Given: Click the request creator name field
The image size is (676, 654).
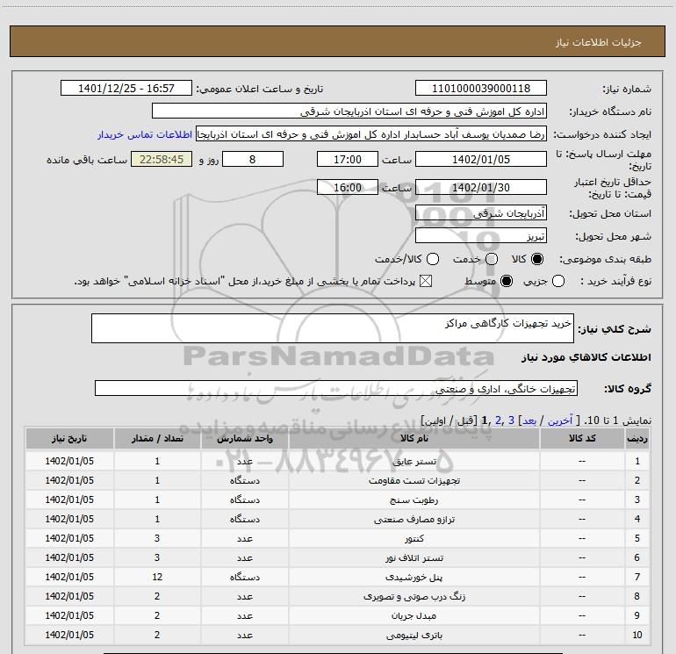Looking at the screenshot, I should 371,134.
